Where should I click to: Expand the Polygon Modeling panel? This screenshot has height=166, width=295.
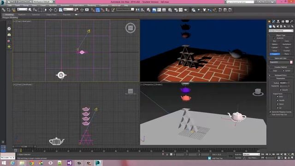(x=10, y=18)
